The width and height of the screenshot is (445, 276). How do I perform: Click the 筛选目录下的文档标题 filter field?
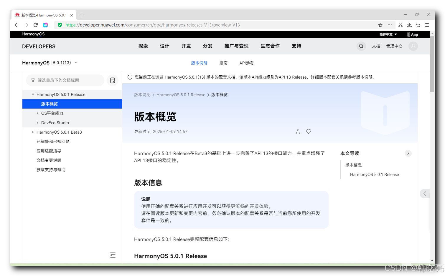(65, 80)
